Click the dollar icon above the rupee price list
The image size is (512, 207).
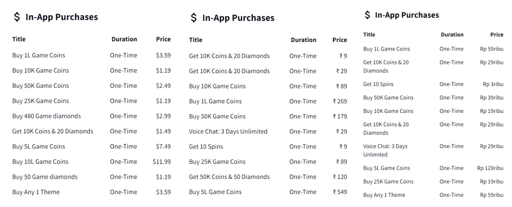pos(193,18)
